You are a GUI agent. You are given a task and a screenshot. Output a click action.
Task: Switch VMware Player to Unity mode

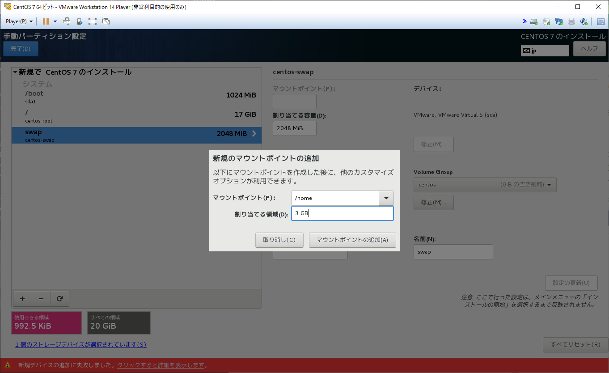point(106,21)
